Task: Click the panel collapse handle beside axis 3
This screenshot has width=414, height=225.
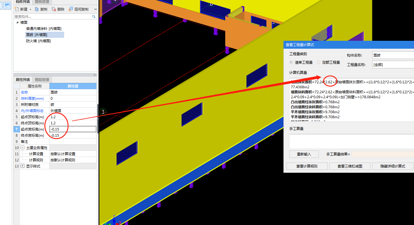Action: [x=98, y=119]
